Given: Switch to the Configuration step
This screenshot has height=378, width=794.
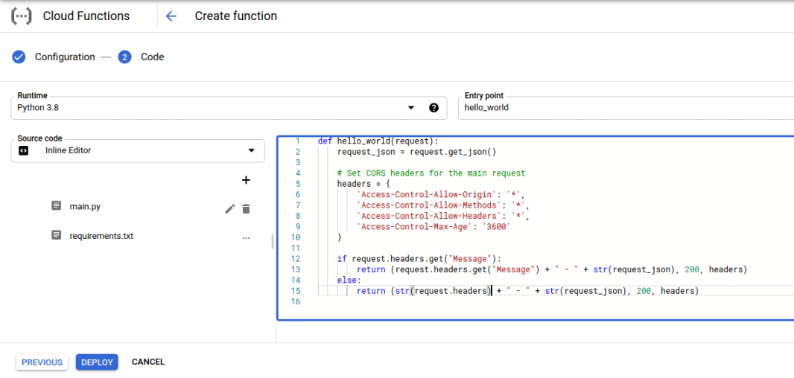Looking at the screenshot, I should point(65,57).
